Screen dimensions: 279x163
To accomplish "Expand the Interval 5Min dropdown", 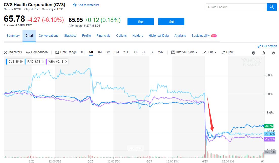I will click(x=184, y=52).
